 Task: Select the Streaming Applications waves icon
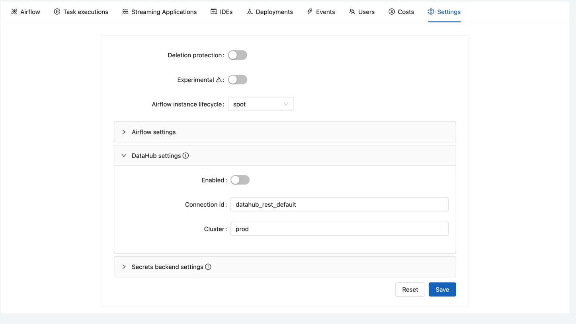point(125,12)
